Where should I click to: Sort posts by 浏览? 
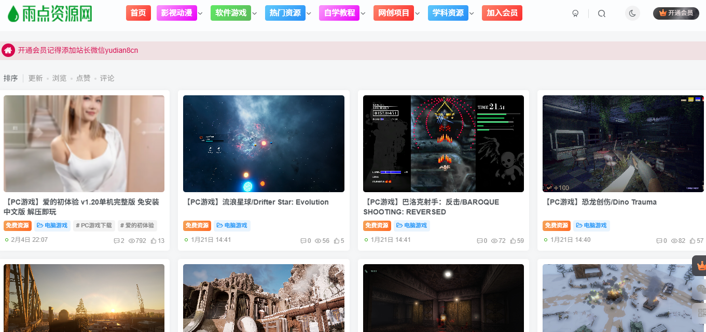[59, 78]
